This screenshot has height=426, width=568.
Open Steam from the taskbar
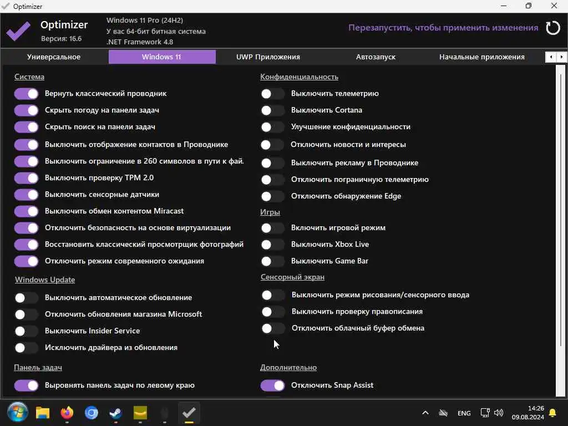[x=115, y=413]
